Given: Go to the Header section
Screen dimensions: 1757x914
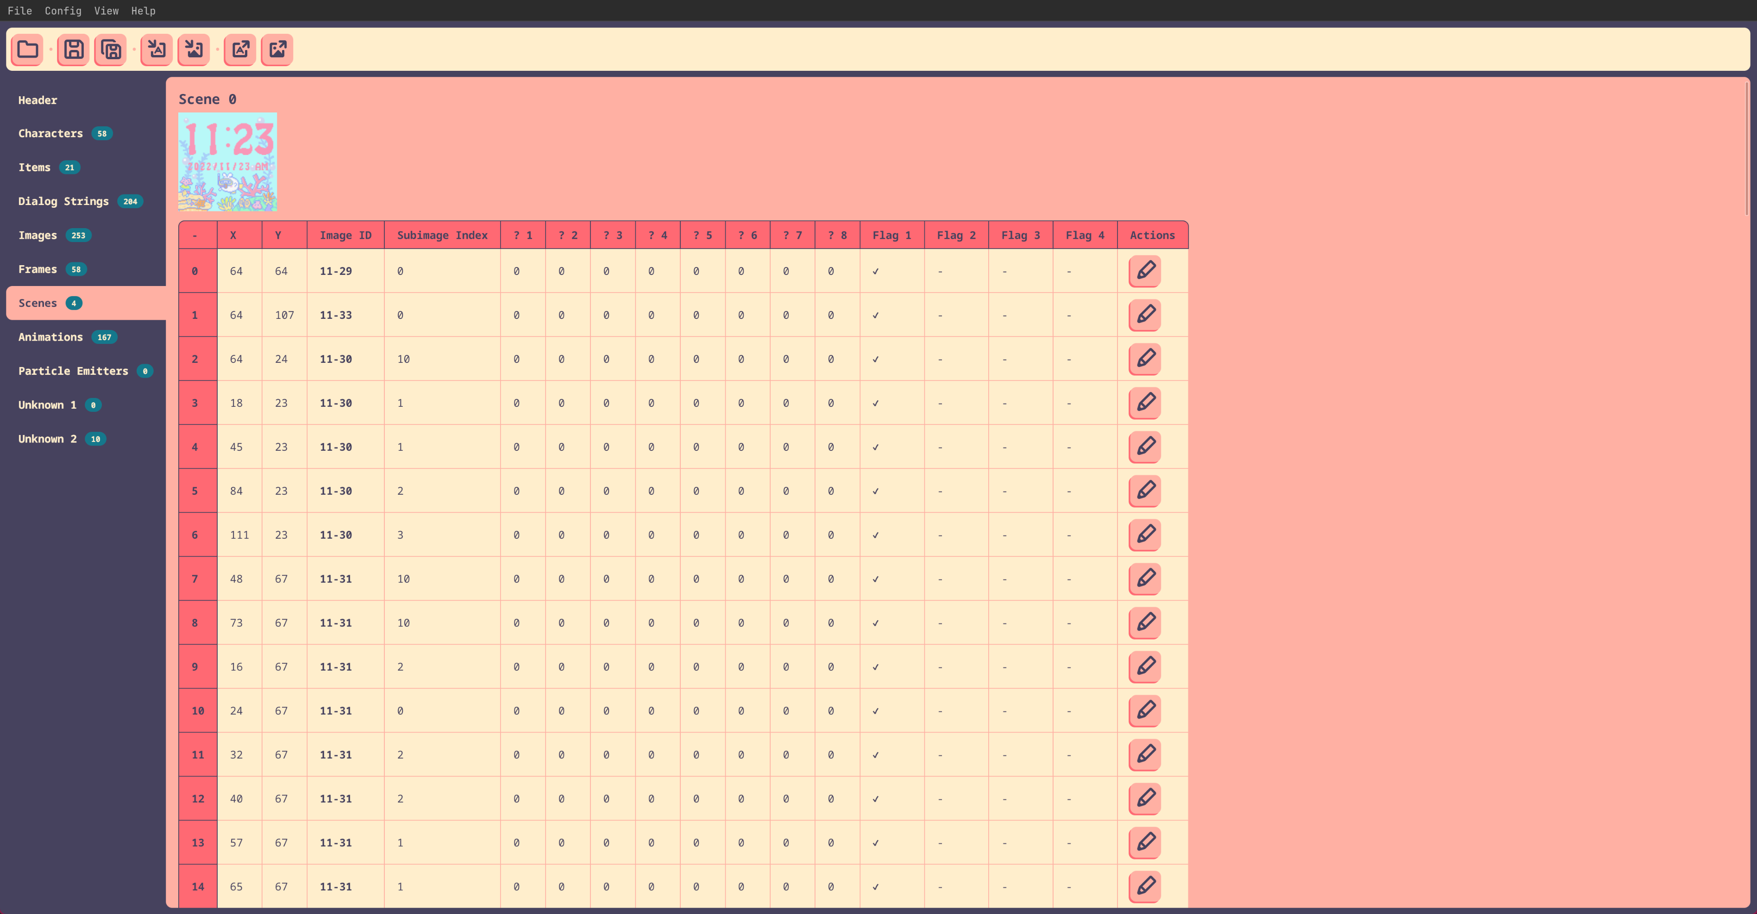Looking at the screenshot, I should pos(86,99).
